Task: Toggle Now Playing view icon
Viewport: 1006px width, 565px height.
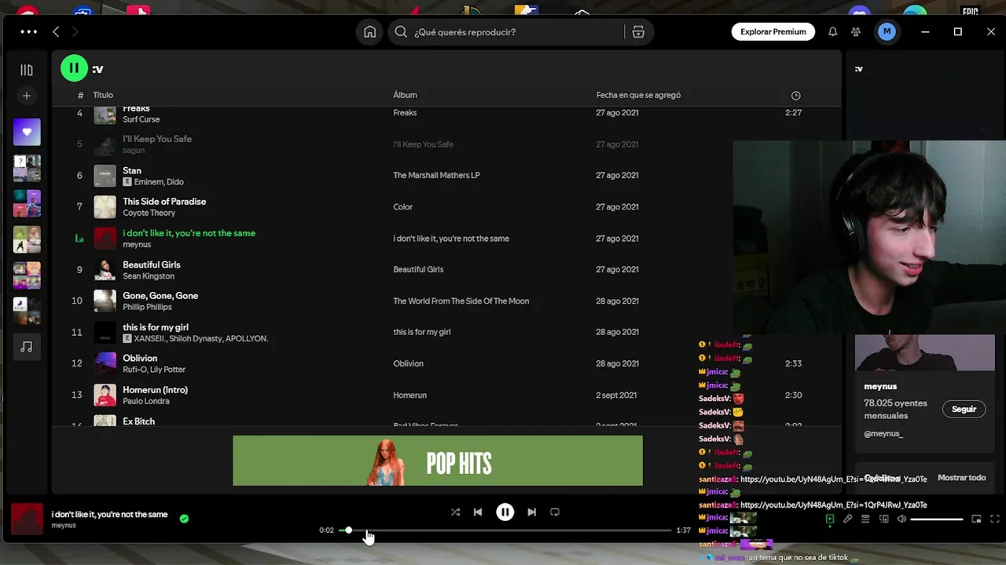Action: click(x=829, y=519)
